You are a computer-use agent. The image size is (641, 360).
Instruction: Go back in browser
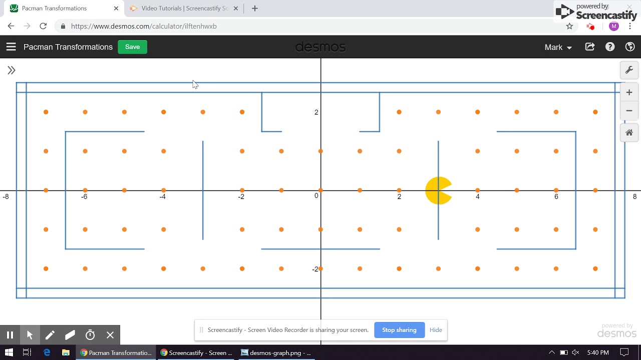click(11, 26)
